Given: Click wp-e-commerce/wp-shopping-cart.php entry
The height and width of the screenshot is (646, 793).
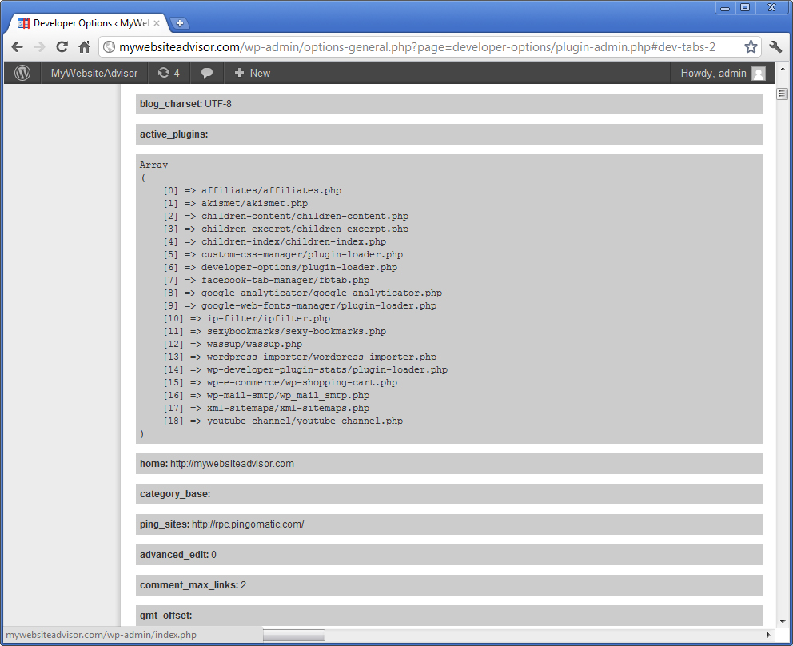Looking at the screenshot, I should (302, 382).
